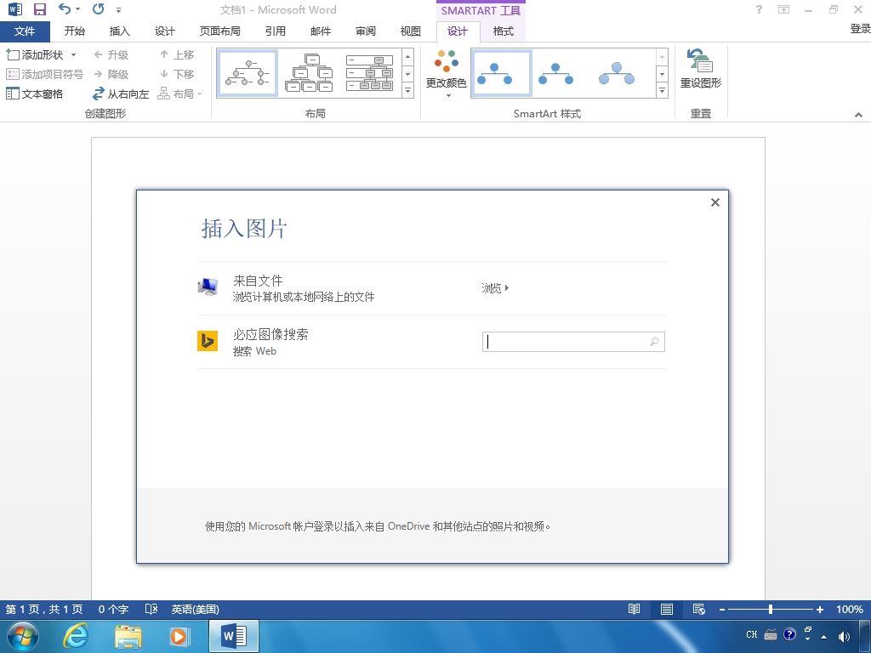Open the 邮件 ribbon tab

pos(321,31)
